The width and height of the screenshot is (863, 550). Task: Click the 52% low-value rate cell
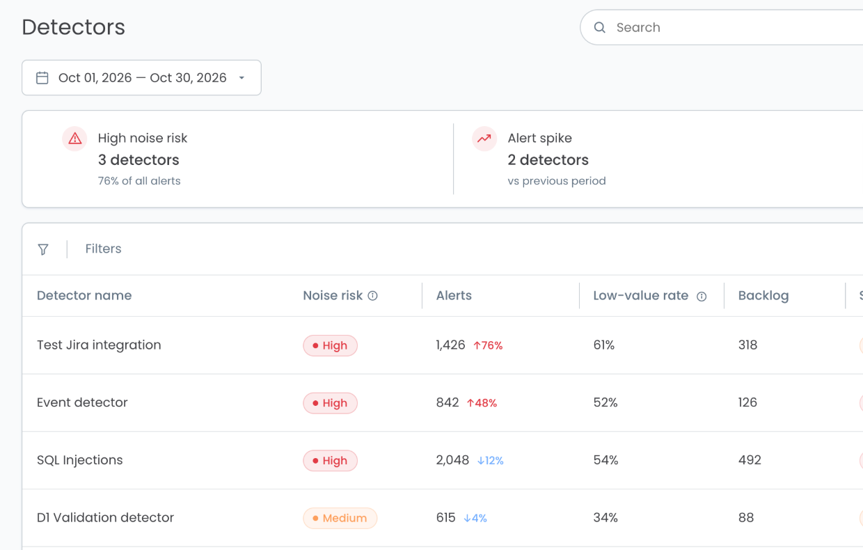tap(605, 402)
